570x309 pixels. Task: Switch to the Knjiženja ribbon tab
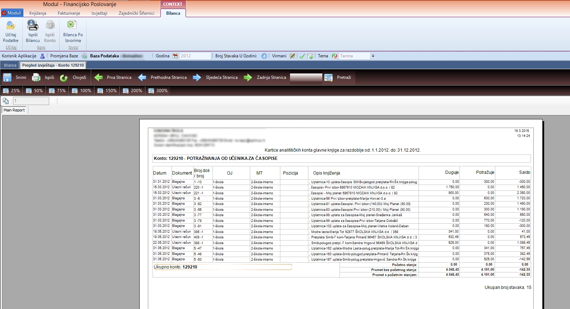[x=38, y=13]
